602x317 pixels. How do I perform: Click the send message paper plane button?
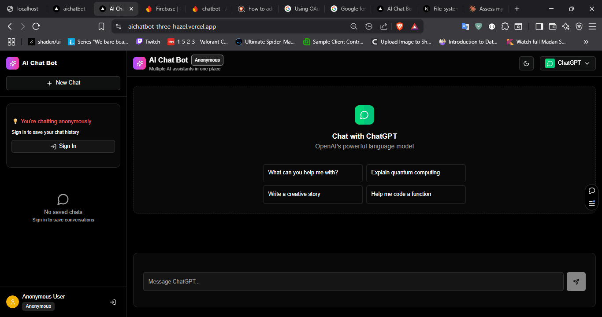[576, 282]
